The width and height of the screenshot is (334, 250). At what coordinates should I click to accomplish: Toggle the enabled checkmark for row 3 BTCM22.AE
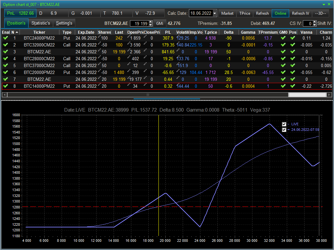6,52
